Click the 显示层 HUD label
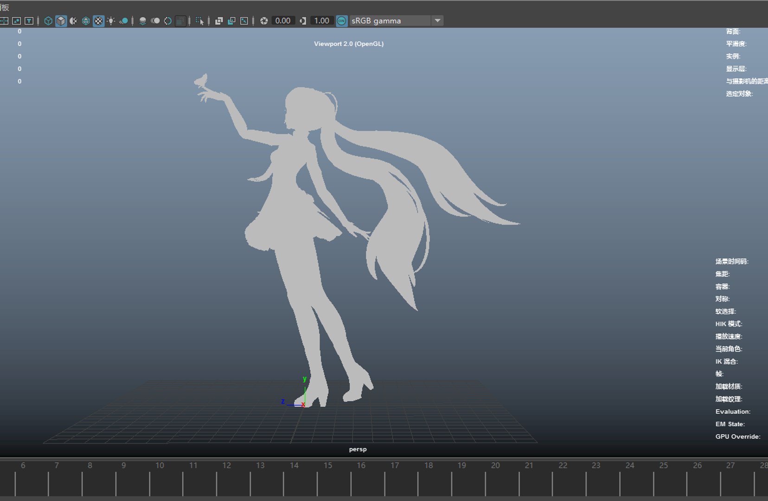 pos(736,69)
